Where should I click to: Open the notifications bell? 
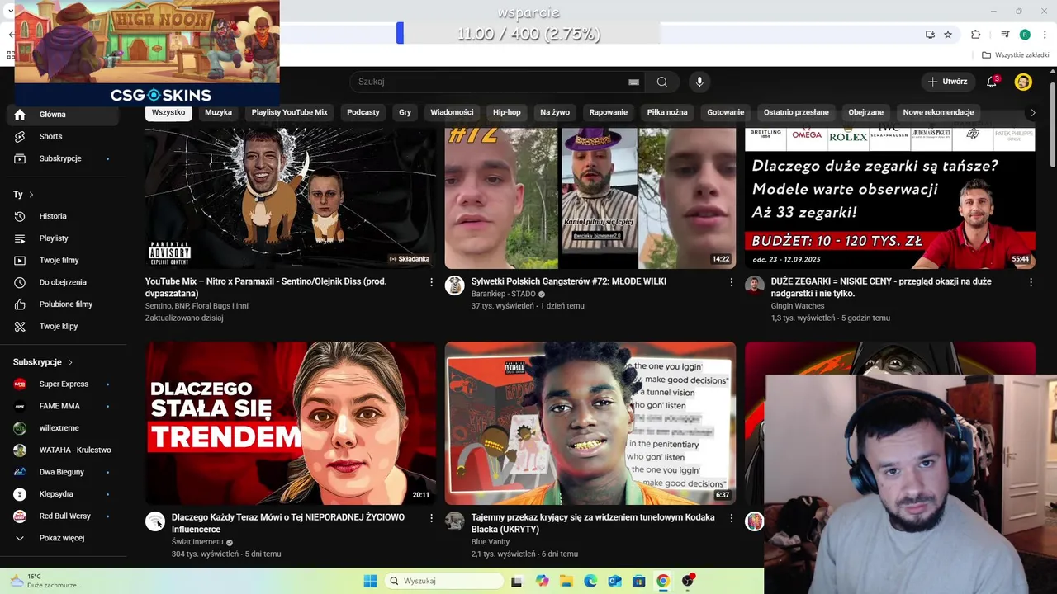(992, 82)
